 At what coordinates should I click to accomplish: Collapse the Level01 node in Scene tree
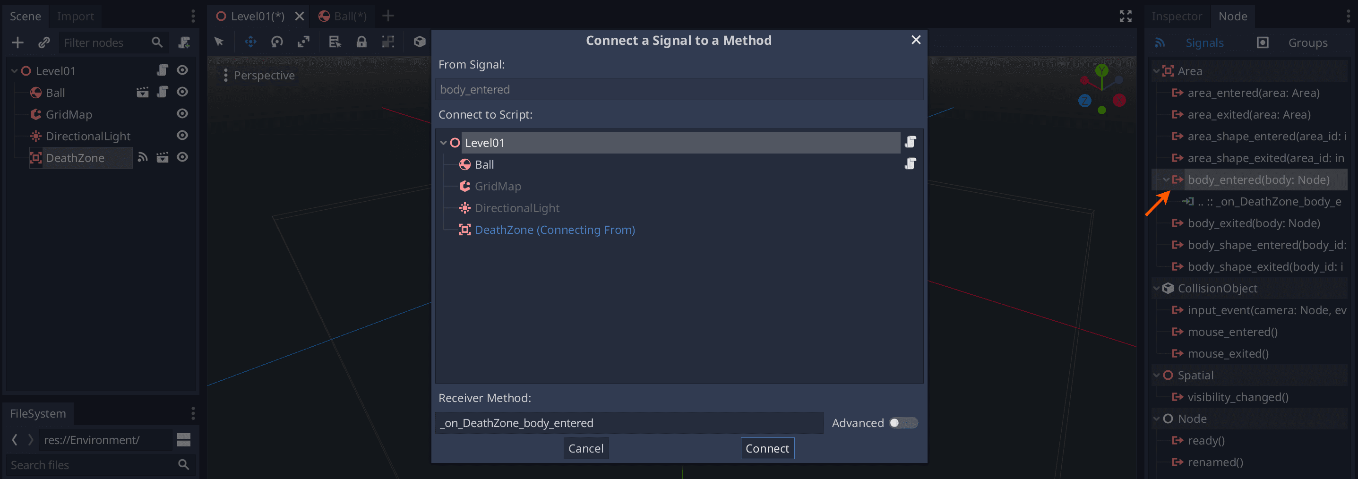pos(15,70)
